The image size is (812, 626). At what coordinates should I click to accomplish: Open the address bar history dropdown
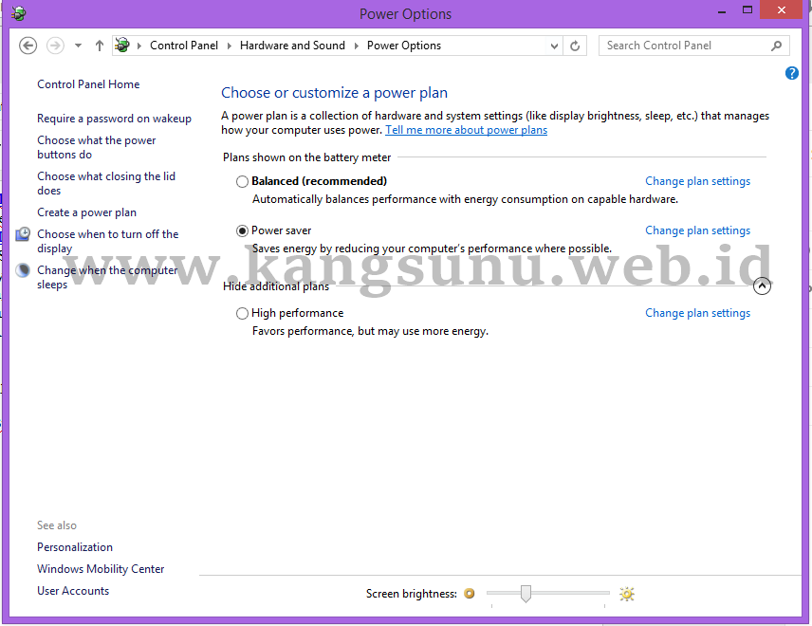tap(554, 46)
